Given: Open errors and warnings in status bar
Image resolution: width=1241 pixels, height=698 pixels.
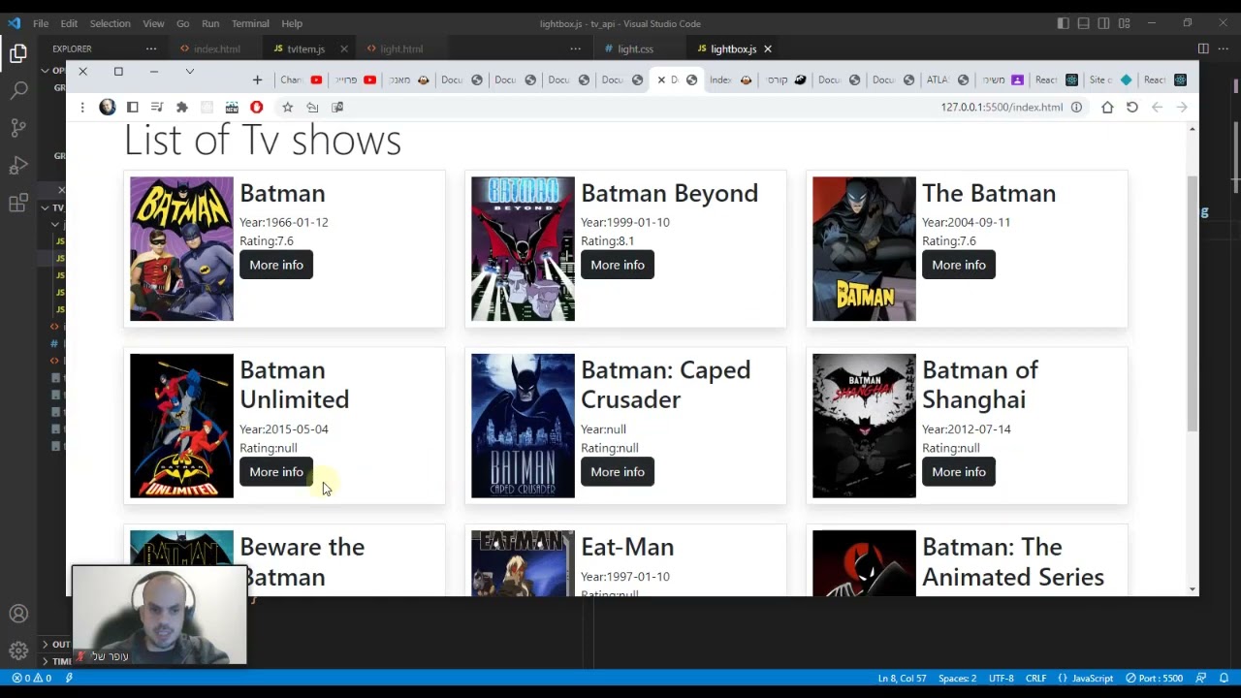Looking at the screenshot, I should pyautogui.click(x=31, y=678).
